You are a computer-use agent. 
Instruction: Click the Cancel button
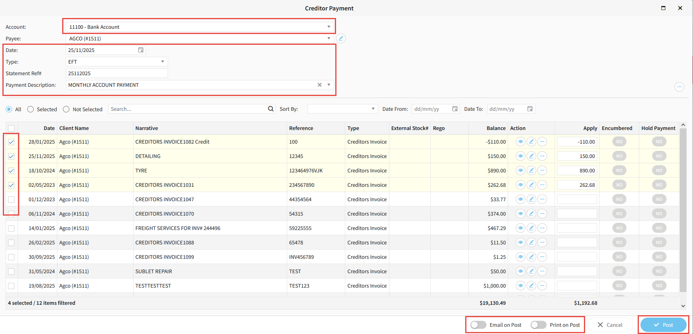(x=610, y=325)
